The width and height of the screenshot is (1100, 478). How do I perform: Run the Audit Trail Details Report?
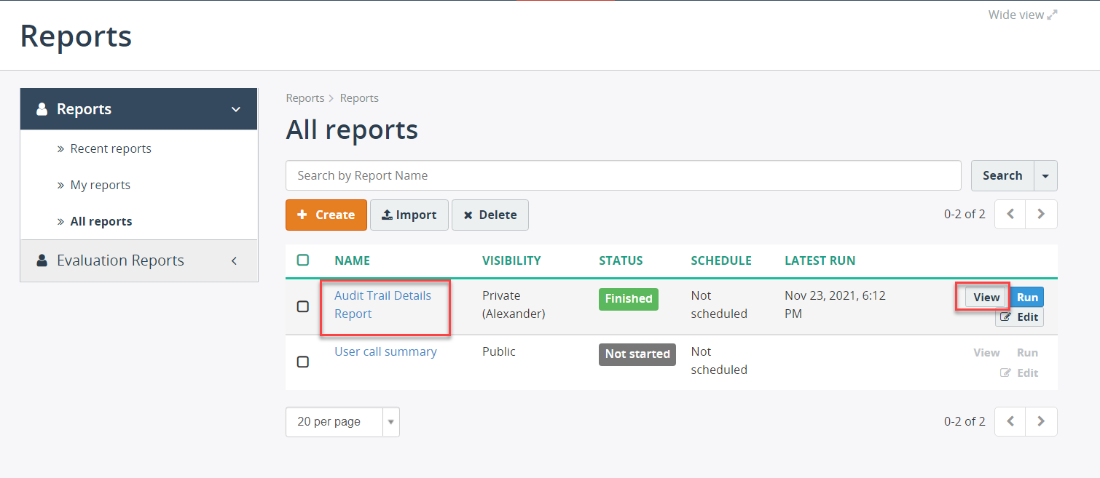pos(1027,297)
